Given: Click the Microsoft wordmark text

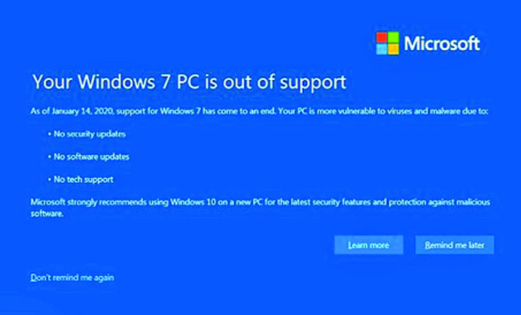Looking at the screenshot, I should (442, 44).
